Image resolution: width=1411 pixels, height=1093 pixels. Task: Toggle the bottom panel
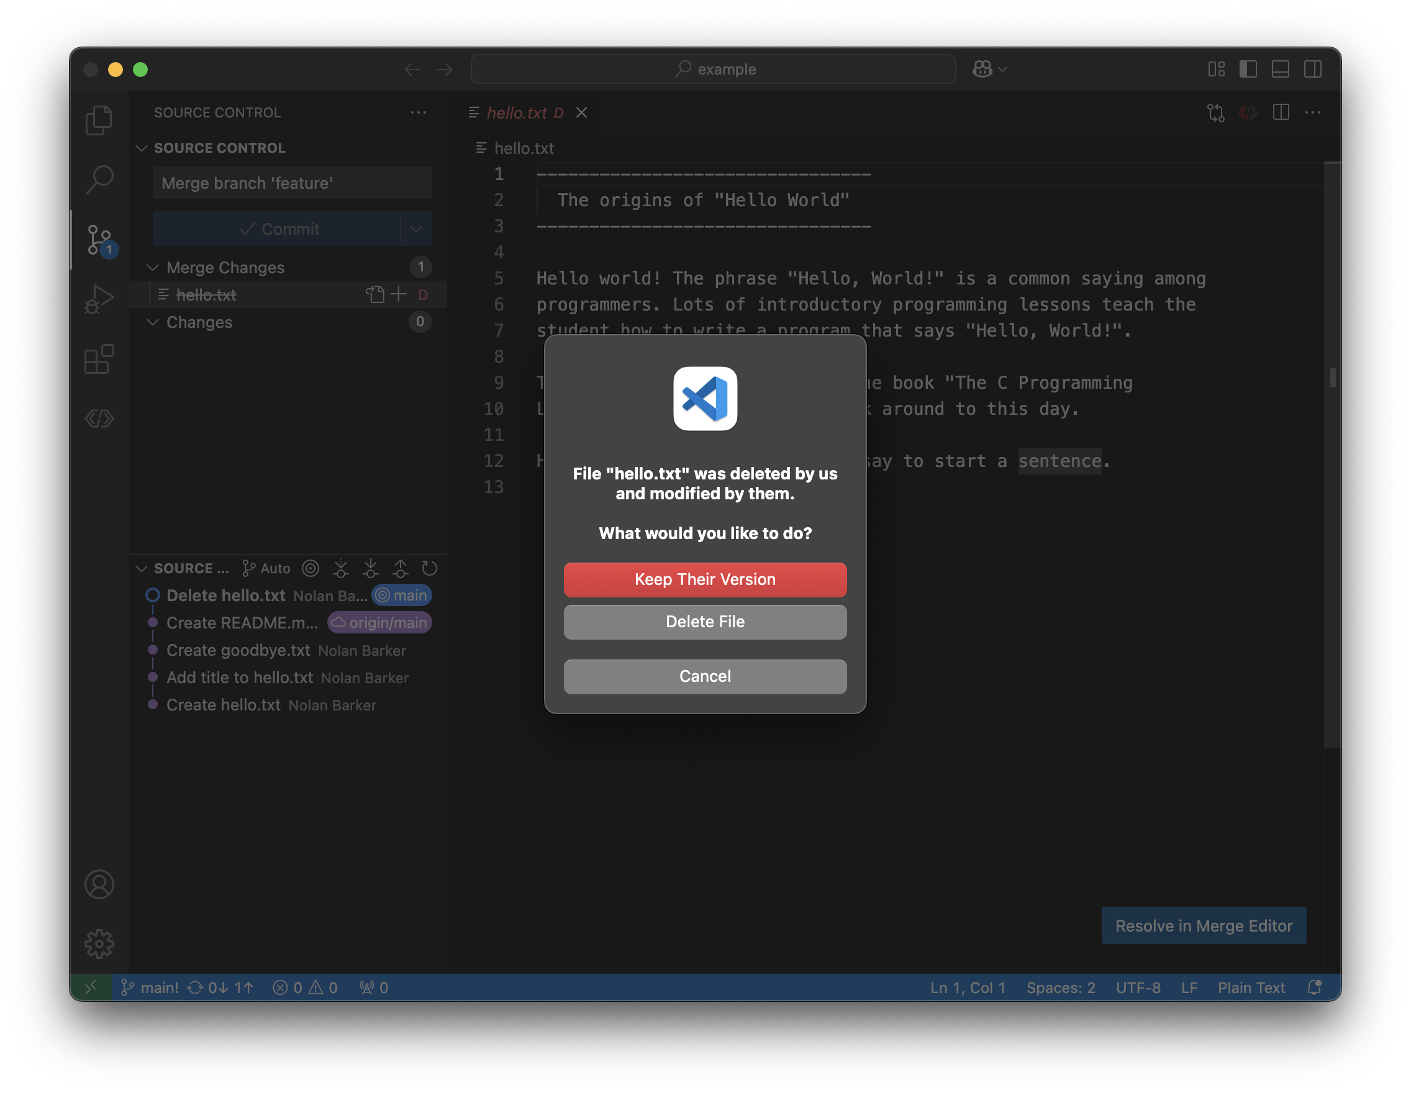[x=1281, y=69]
